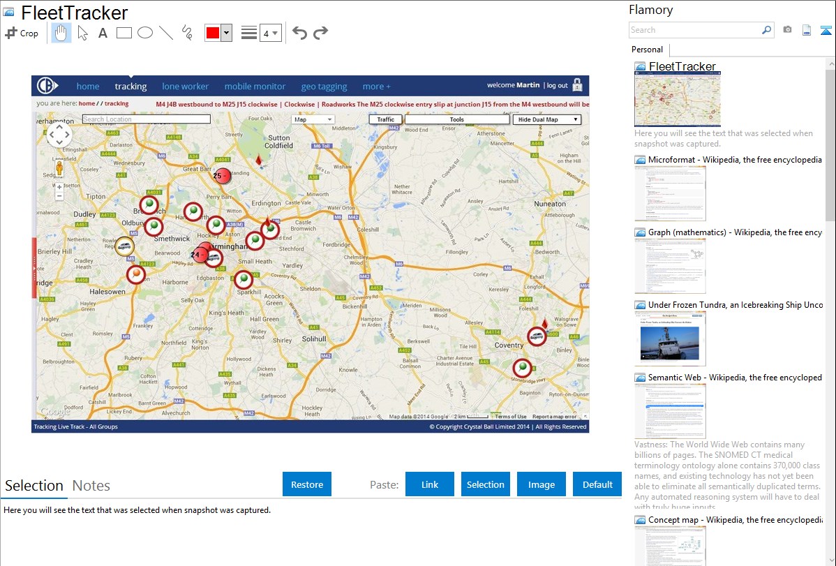Click the padlock icon beside log out
836x566 pixels.
pyautogui.click(x=577, y=84)
